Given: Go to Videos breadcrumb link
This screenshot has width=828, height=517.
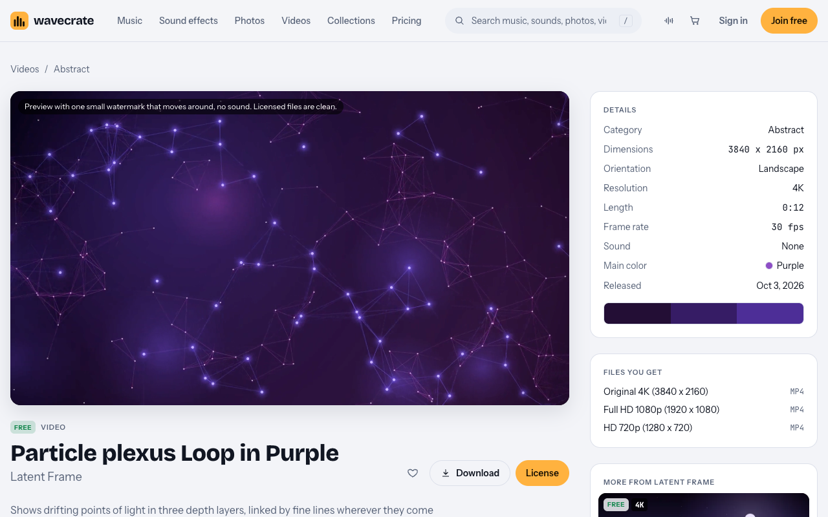Looking at the screenshot, I should (25, 69).
